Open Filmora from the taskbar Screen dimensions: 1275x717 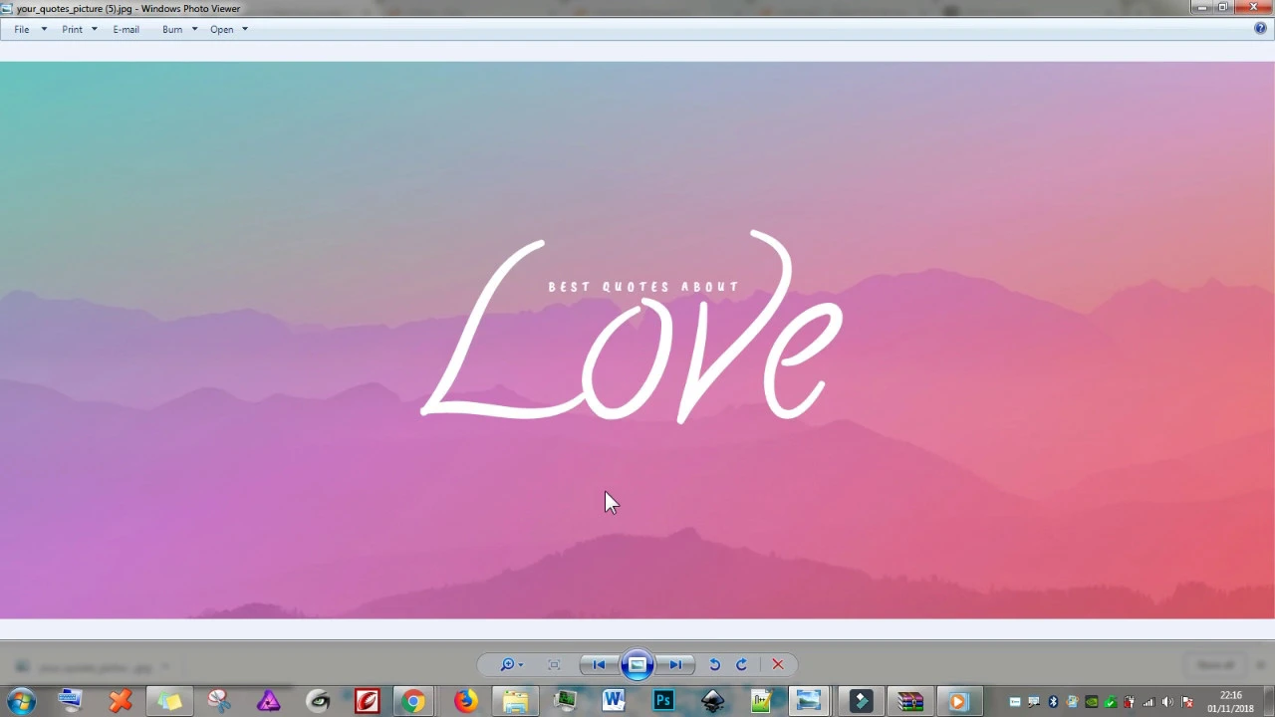pyautogui.click(x=861, y=702)
